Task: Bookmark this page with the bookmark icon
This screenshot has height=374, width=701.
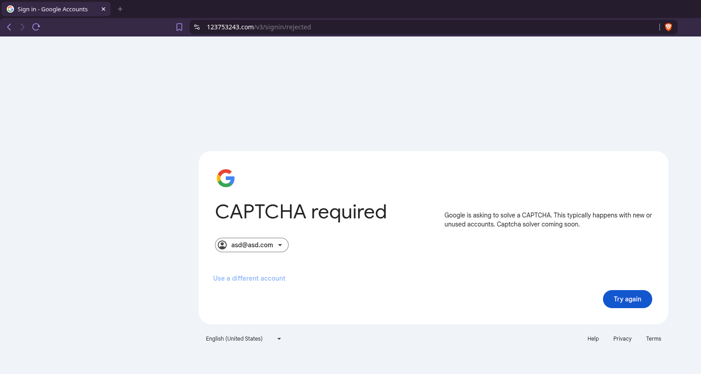Action: 179,27
